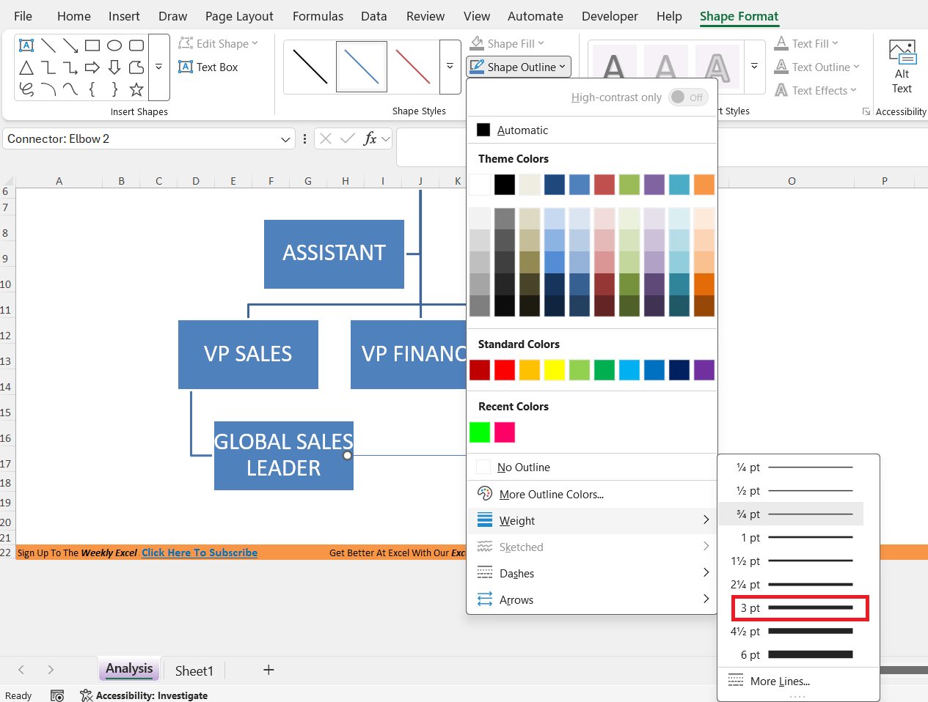
Task: Click the formula bar Cancel X icon
Action: [326, 138]
